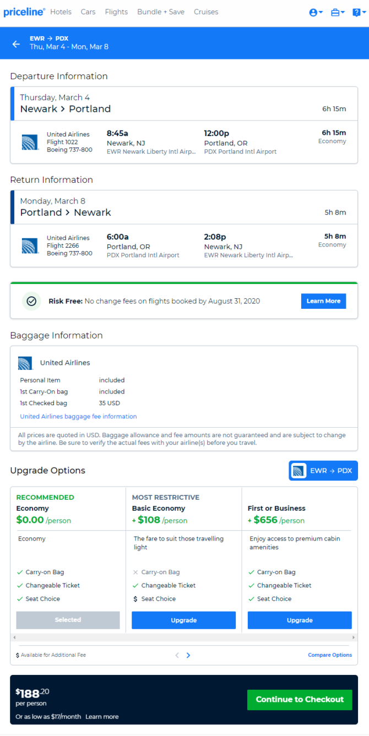
Task: Click the 8:45a departure time
Action: click(117, 133)
